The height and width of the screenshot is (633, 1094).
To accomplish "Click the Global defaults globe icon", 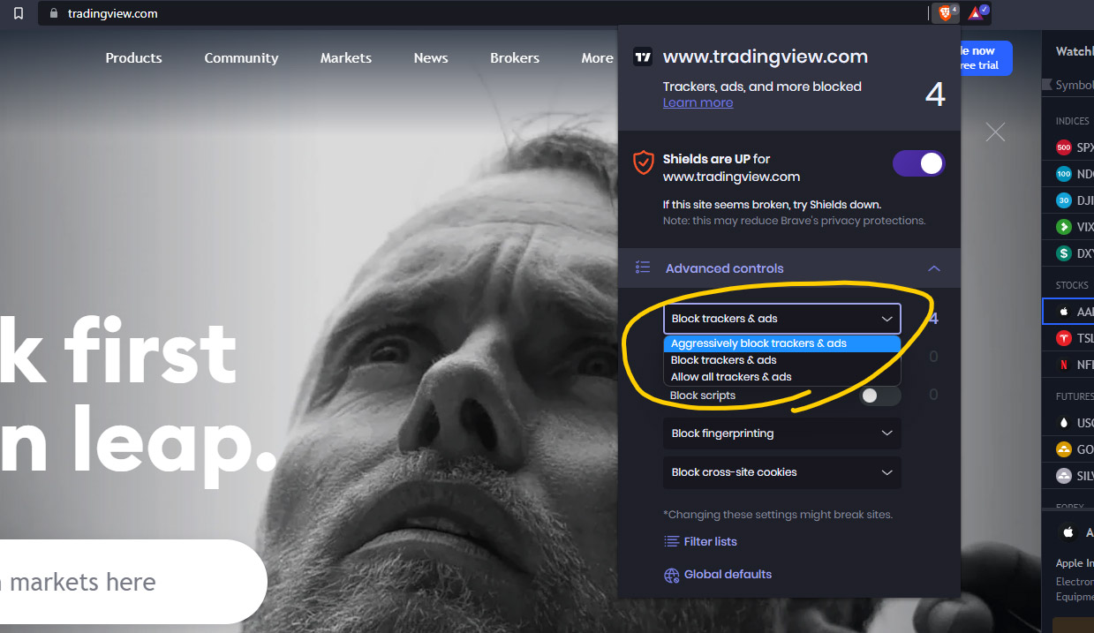I will point(672,575).
